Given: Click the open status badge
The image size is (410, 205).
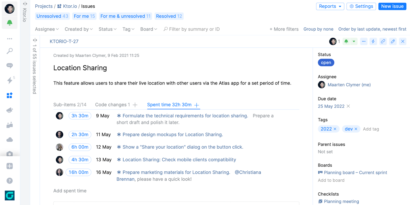Looking at the screenshot, I should (x=326, y=63).
